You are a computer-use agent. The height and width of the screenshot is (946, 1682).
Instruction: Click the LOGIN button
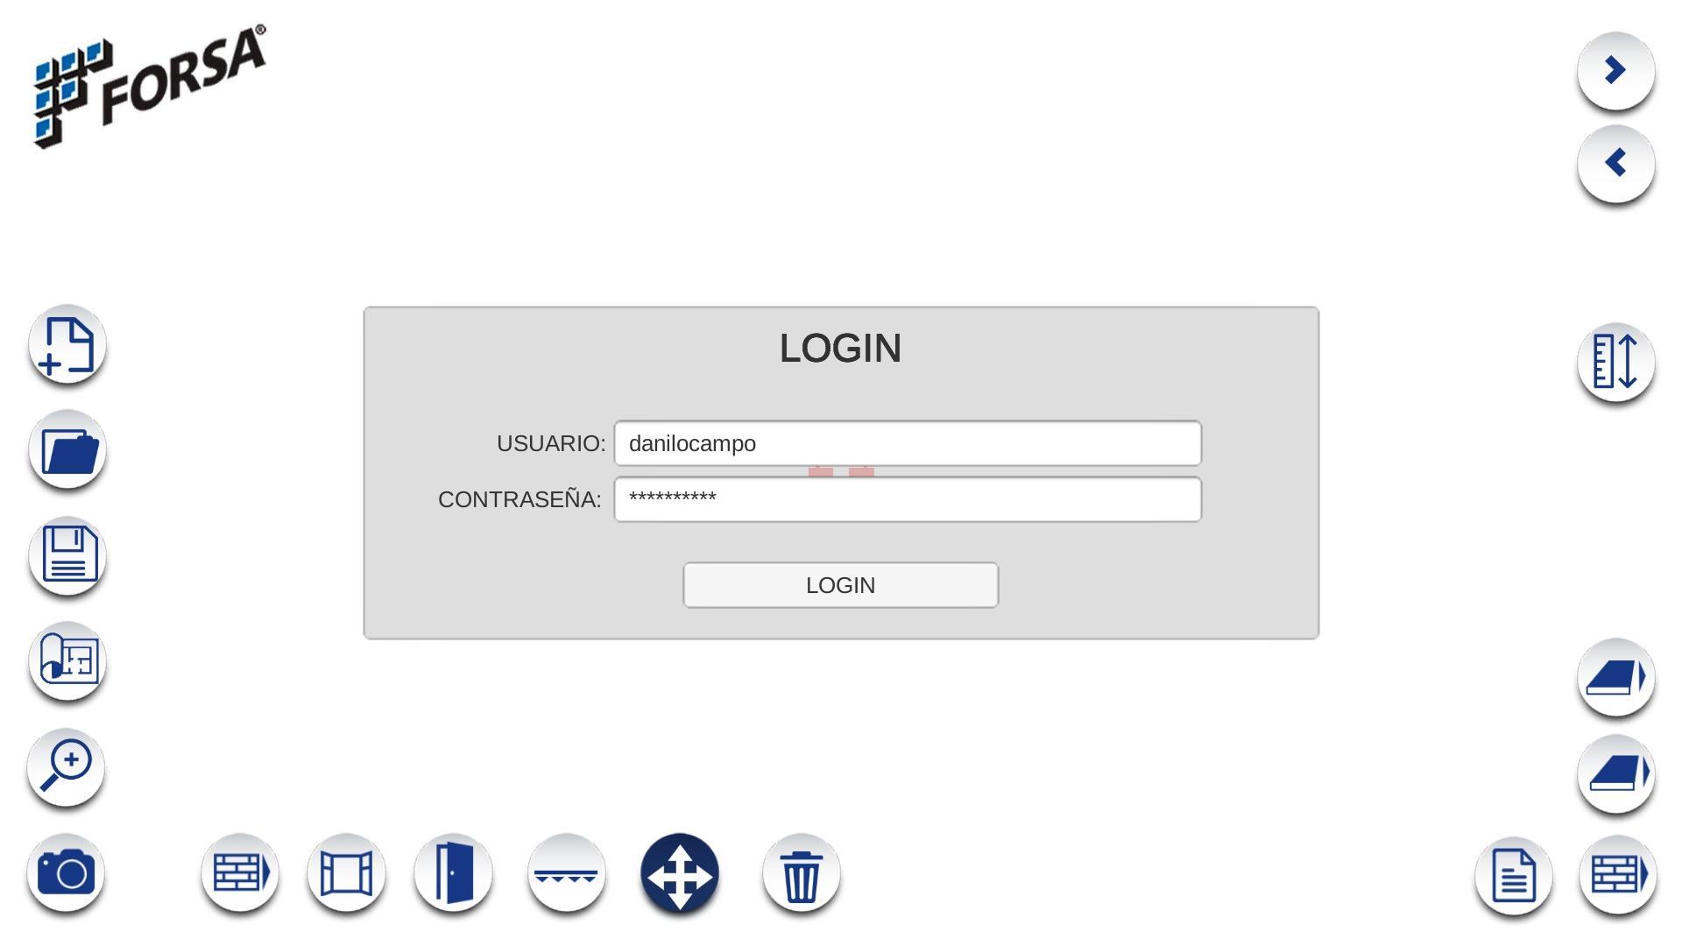pyautogui.click(x=841, y=585)
